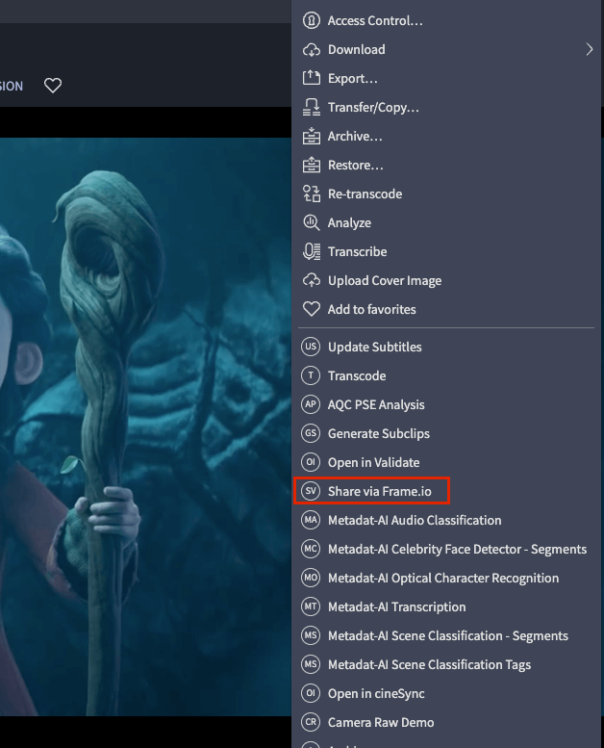This screenshot has width=604, height=748.
Task: Click the Export arrow icon
Action: coord(312,78)
